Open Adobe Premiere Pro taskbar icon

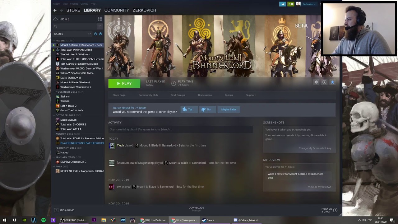94,220
